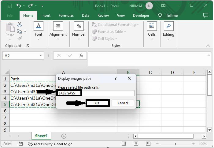Click the Format Painter brush icon
The image size is (214, 148).
(20, 38)
